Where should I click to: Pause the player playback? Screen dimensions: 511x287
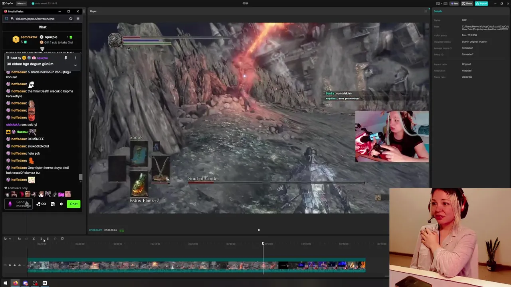259,230
